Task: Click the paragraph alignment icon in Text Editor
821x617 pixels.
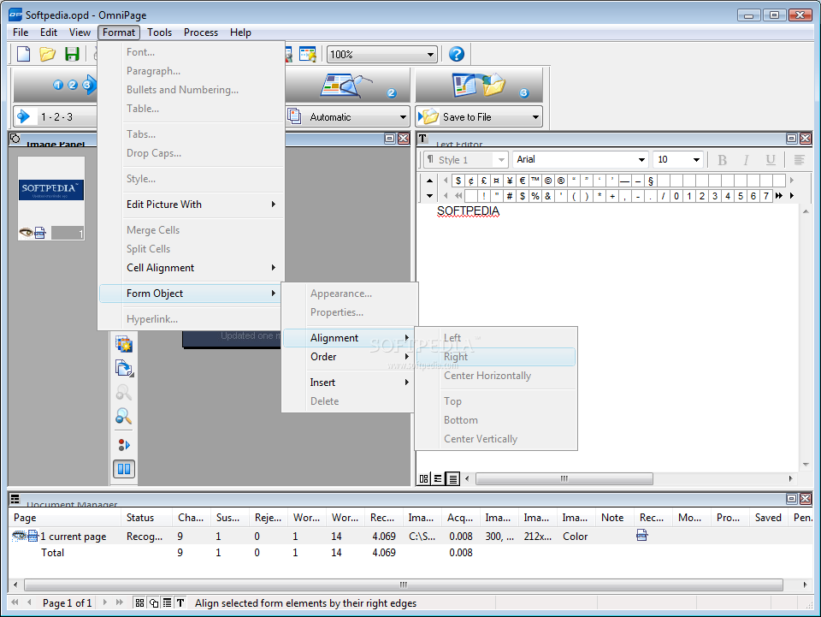Action: [x=799, y=160]
